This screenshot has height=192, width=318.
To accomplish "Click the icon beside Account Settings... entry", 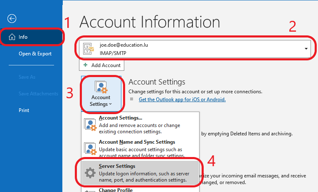I will point(90,125).
